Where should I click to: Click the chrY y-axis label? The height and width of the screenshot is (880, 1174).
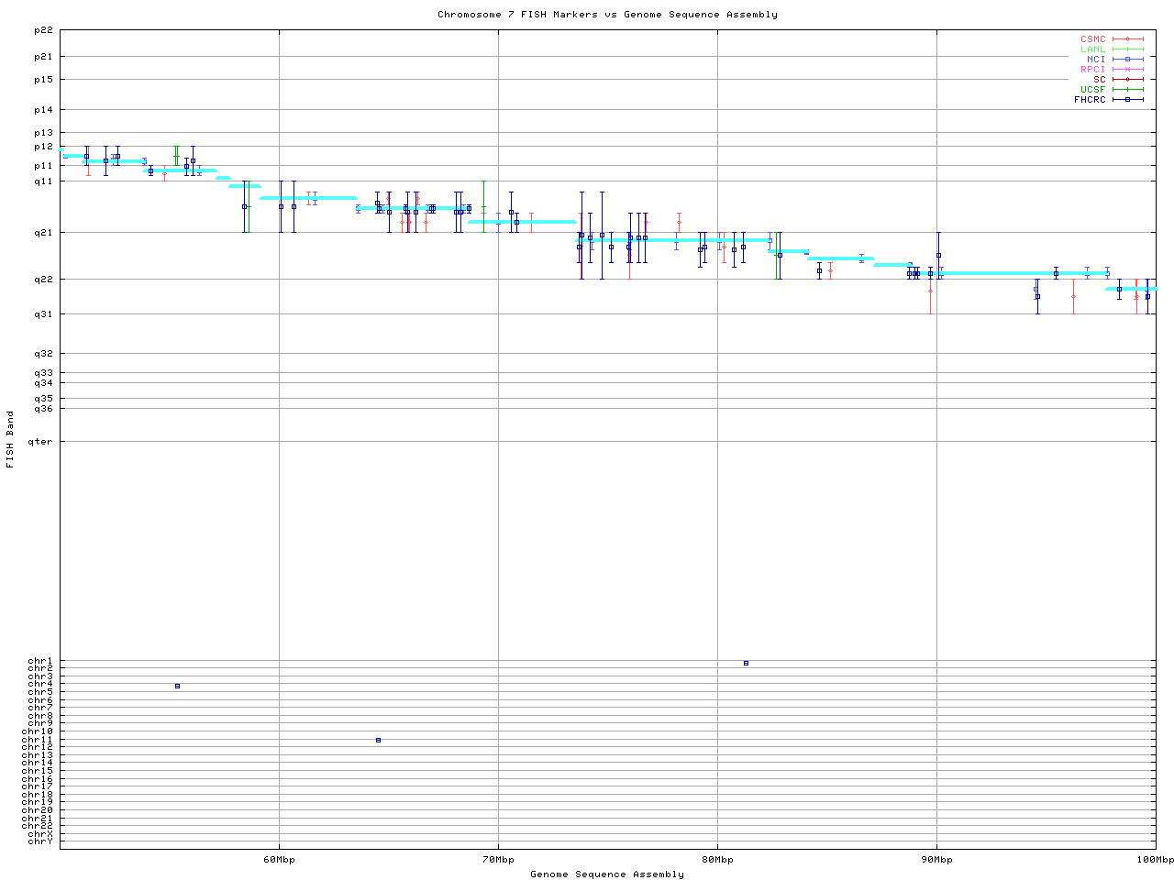click(40, 841)
